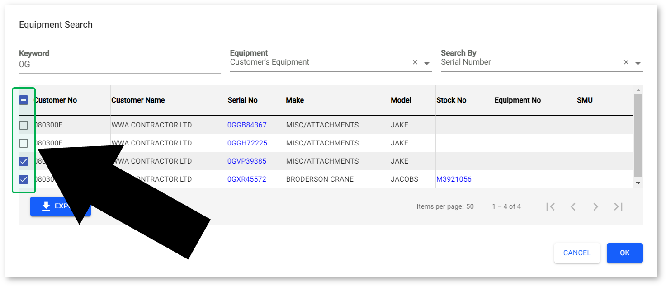Image resolution: width=666 pixels, height=286 pixels.
Task: Expand the Search By dropdown
Action: tap(638, 63)
